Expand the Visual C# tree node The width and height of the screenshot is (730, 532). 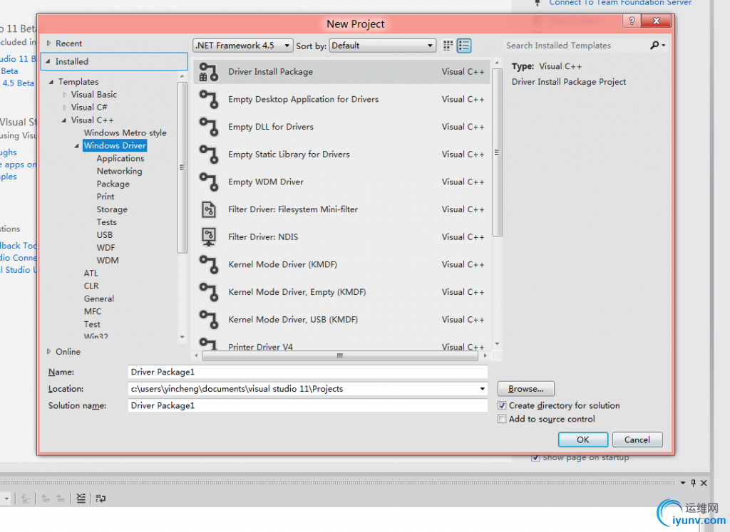(65, 108)
